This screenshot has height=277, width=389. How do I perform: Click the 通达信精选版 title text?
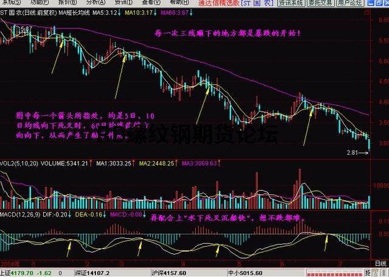coord(219,2)
